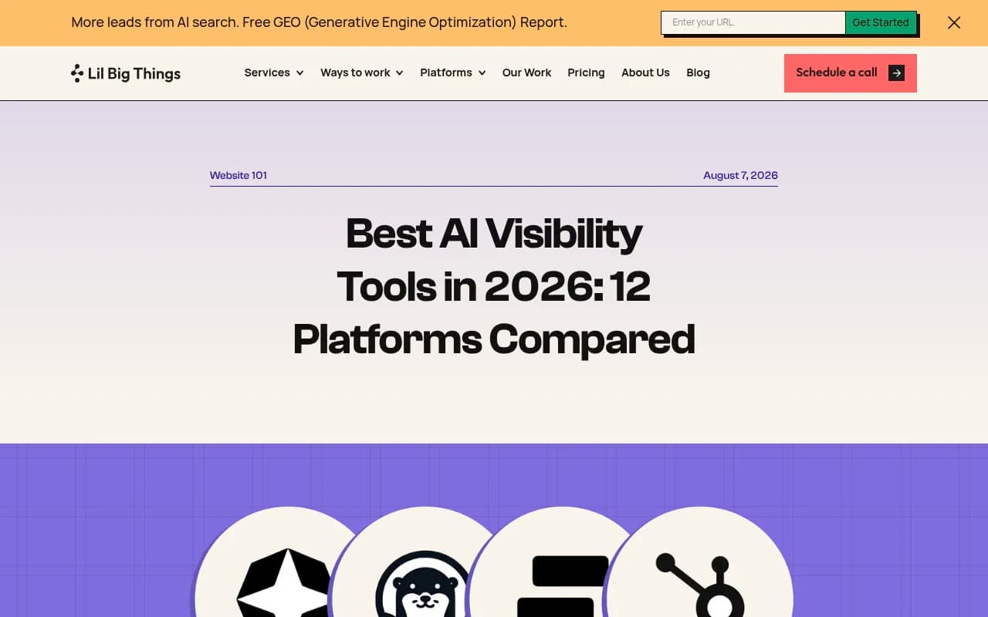Click the GEO report banner text
Image resolution: width=988 pixels, height=617 pixels.
click(x=319, y=22)
